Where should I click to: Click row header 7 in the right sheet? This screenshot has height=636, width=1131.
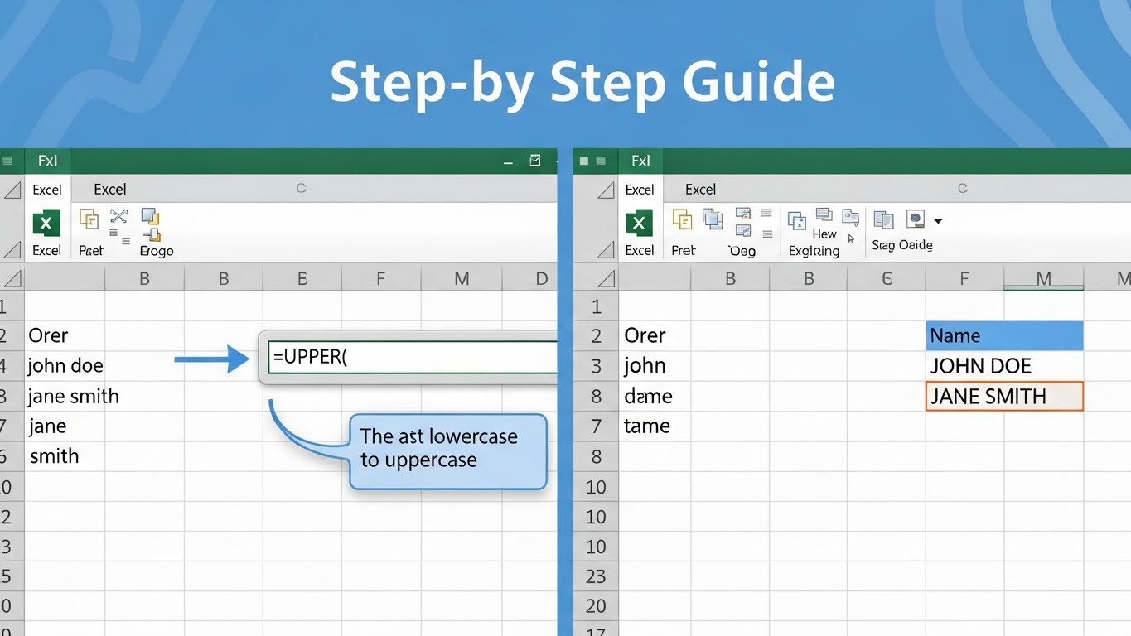click(595, 426)
